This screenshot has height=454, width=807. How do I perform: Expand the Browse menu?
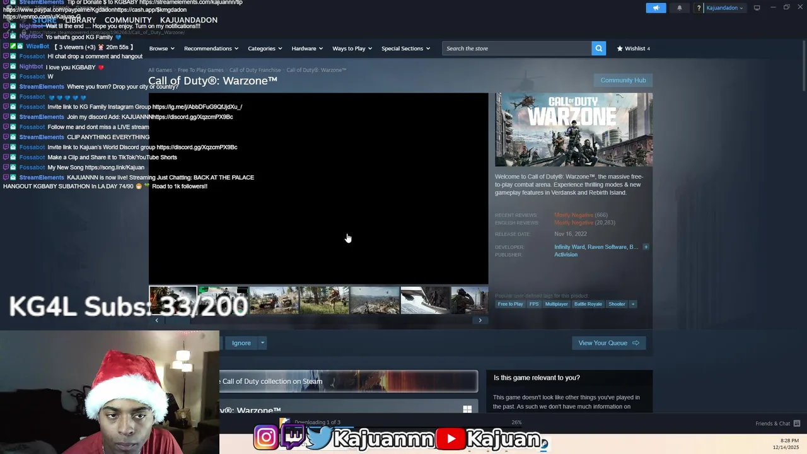coord(161,49)
